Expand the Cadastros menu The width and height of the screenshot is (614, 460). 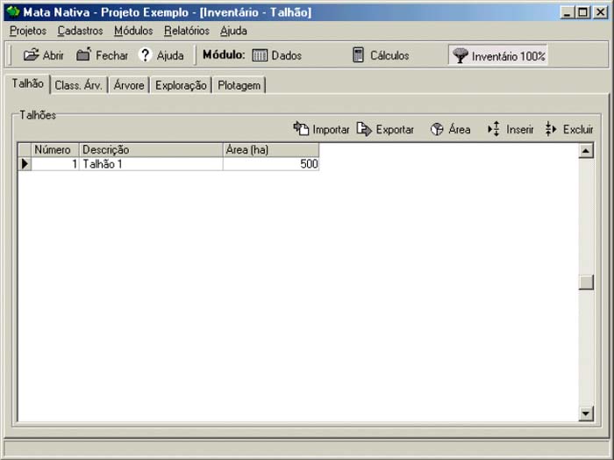click(80, 31)
